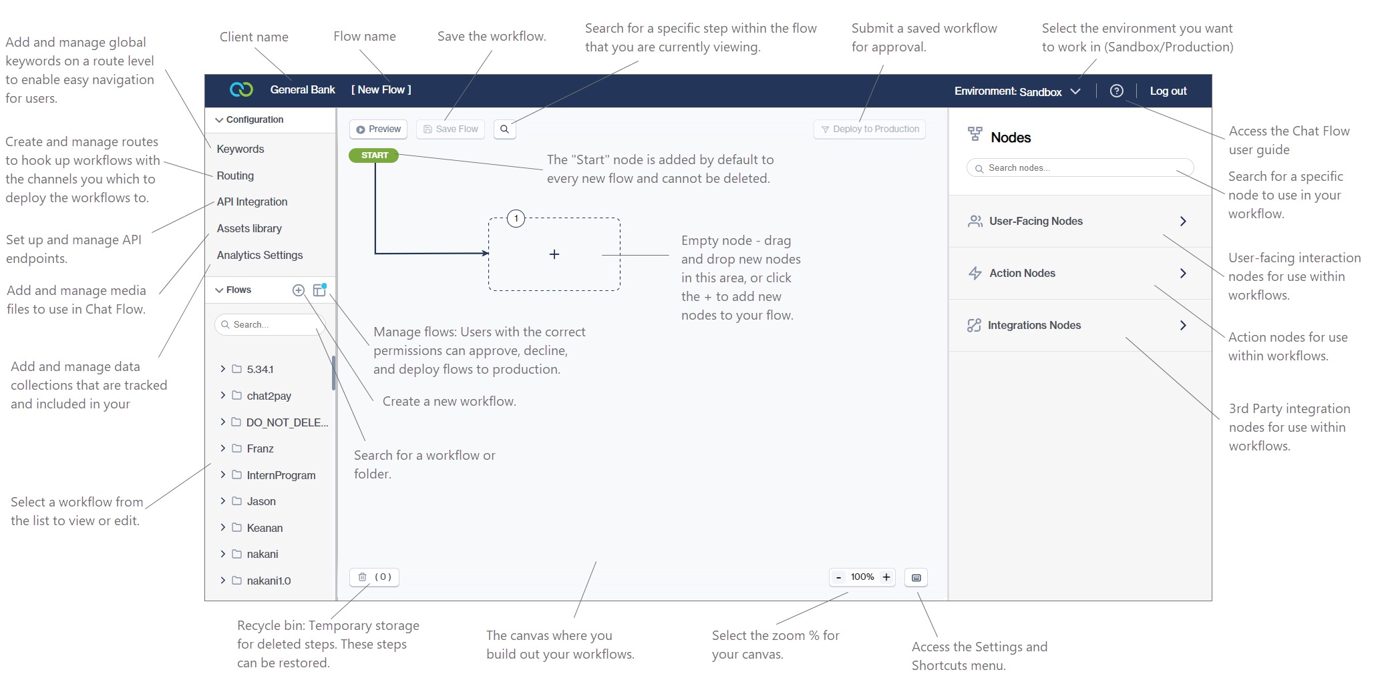Open the step search magnifier in the canvas toolbar

tap(504, 129)
